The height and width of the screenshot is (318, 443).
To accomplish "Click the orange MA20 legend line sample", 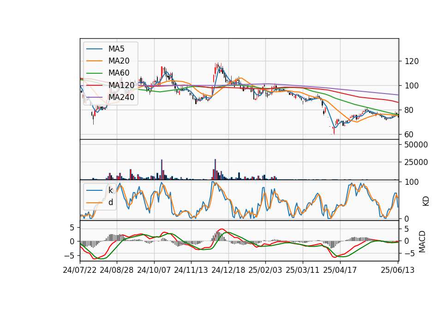I will (x=94, y=61).
